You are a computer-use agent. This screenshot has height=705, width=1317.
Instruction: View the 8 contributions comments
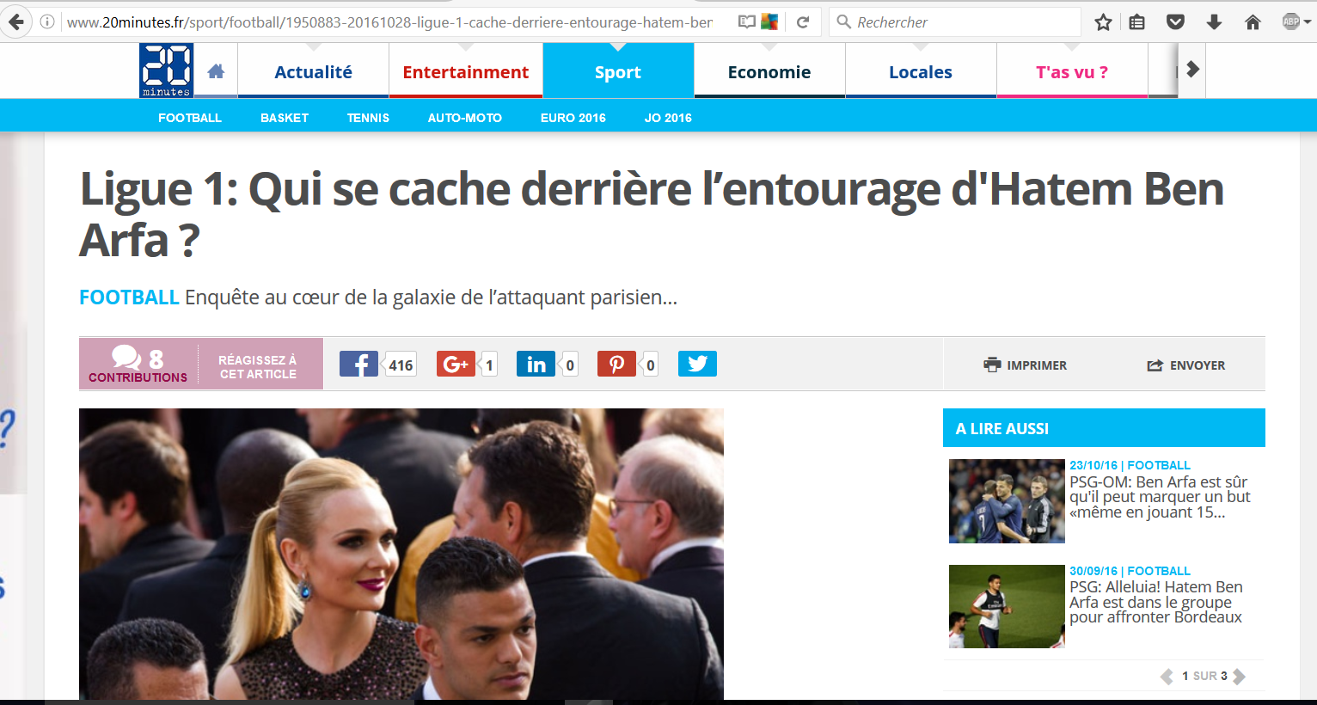138,365
